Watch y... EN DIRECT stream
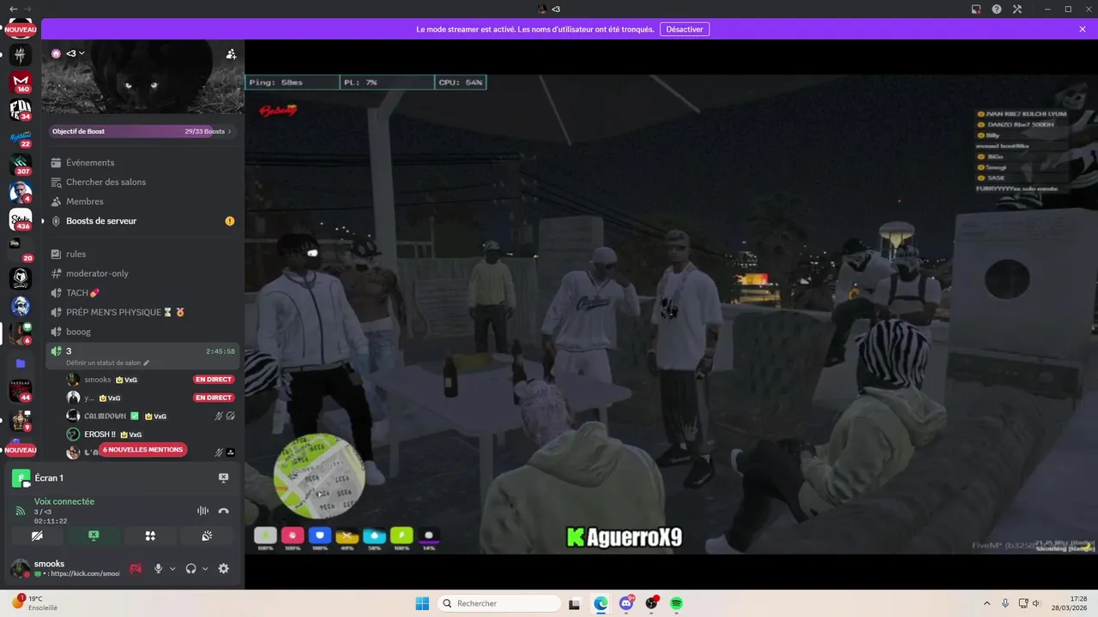The image size is (1098, 617). [214, 398]
